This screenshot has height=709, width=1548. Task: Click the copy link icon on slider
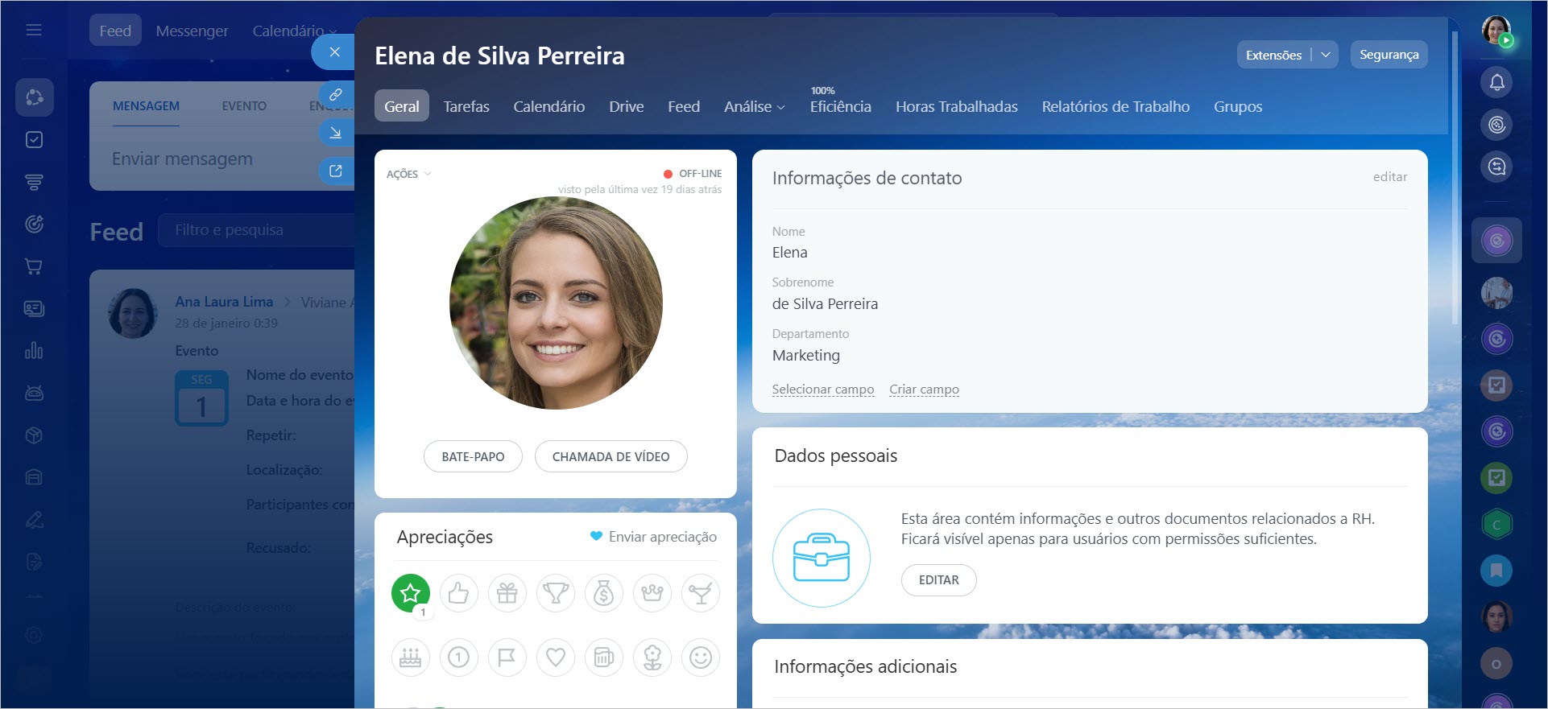(x=336, y=95)
